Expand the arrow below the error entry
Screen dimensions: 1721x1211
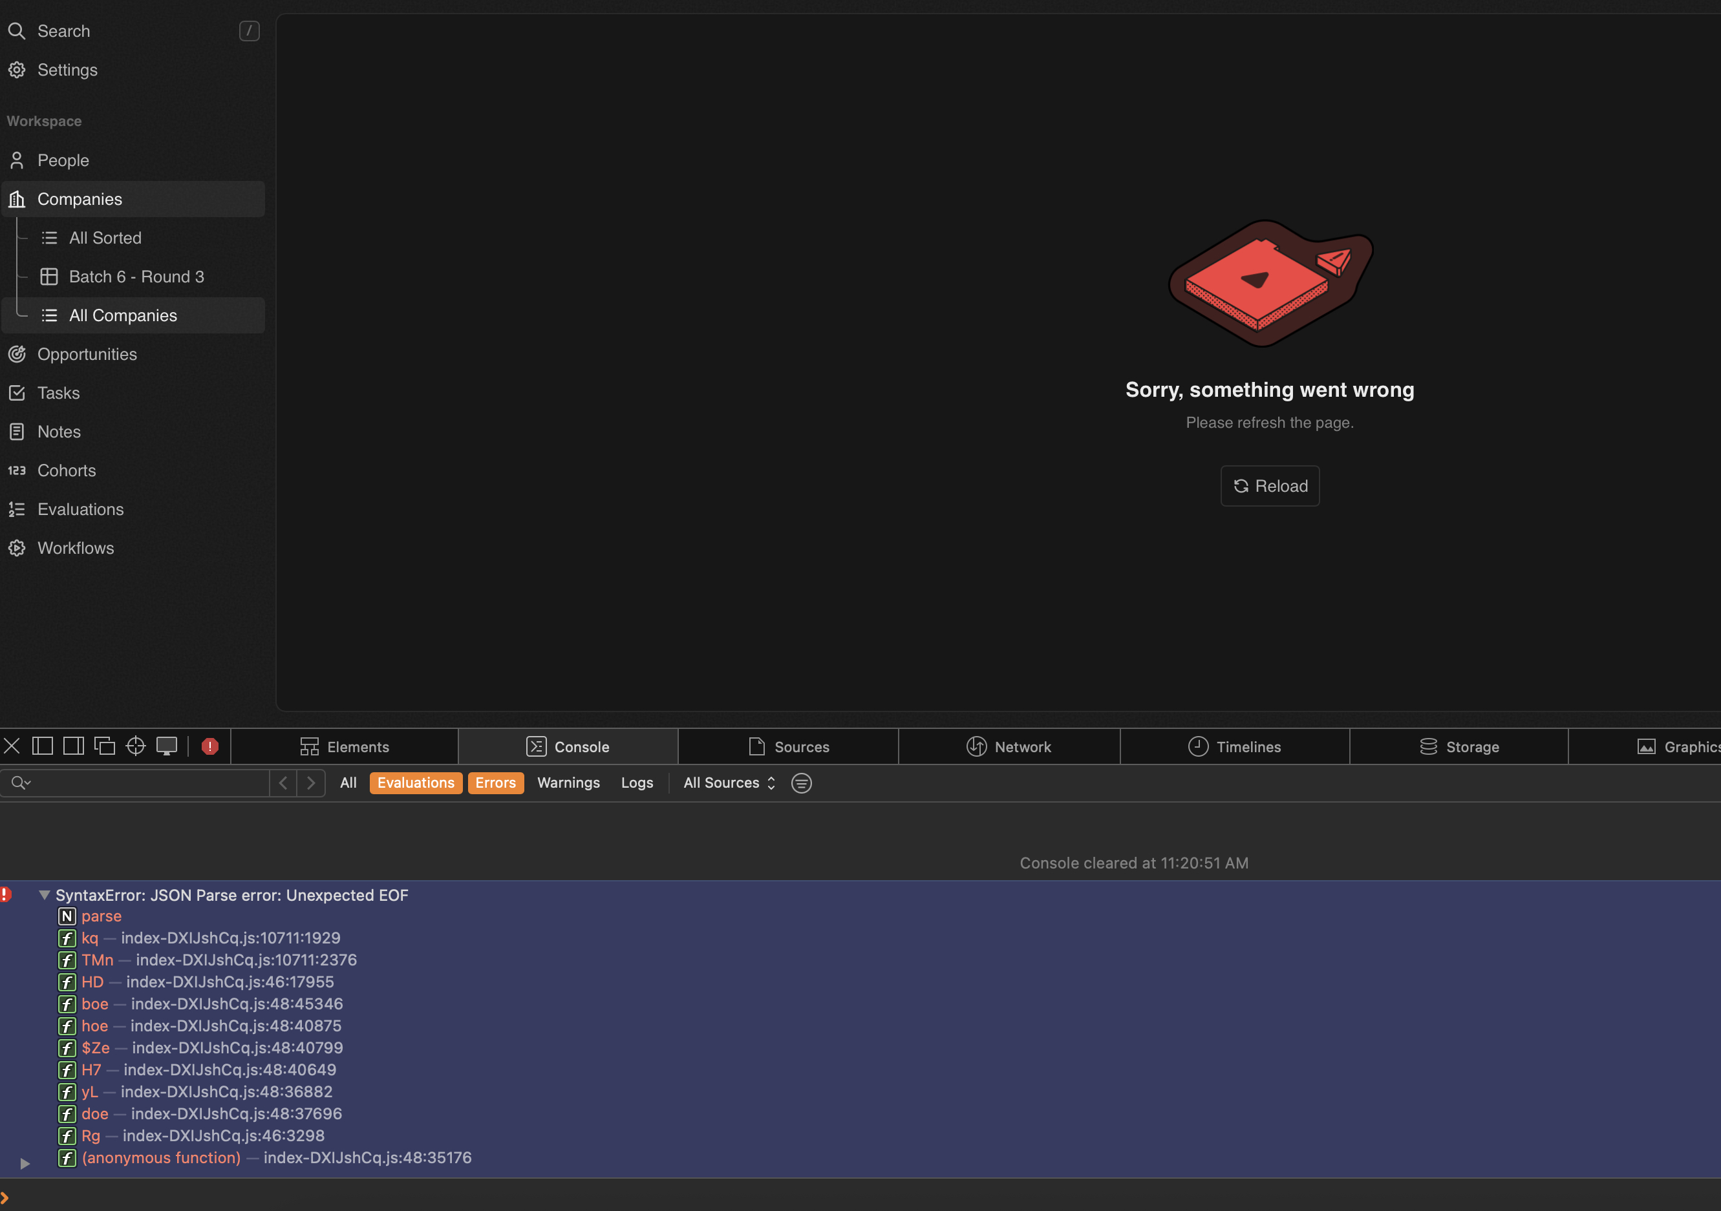(x=25, y=1164)
